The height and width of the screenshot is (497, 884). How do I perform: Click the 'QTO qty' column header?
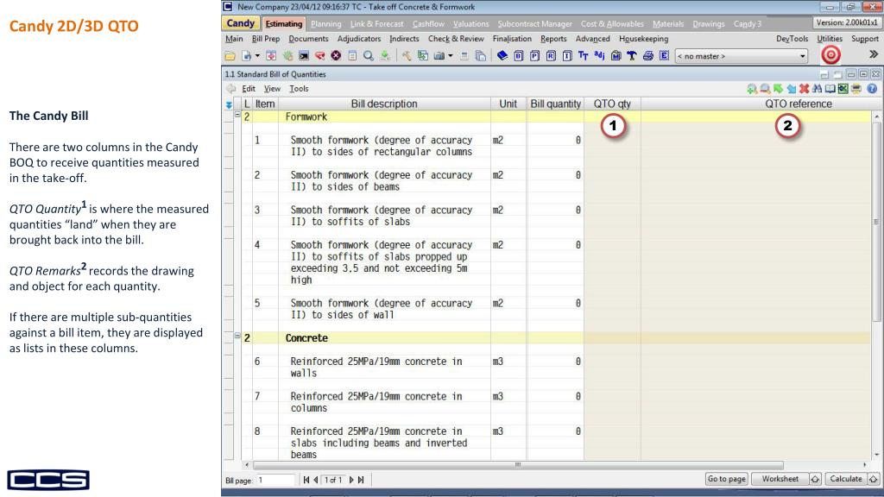click(x=612, y=104)
